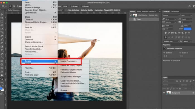
Task: Select the Eyedropper tool
Action: pyautogui.click(x=2, y=36)
